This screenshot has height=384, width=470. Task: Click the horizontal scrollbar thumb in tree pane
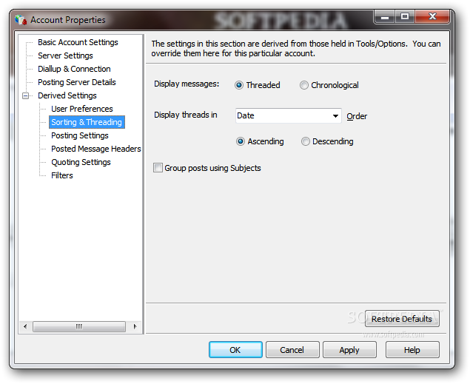79,326
